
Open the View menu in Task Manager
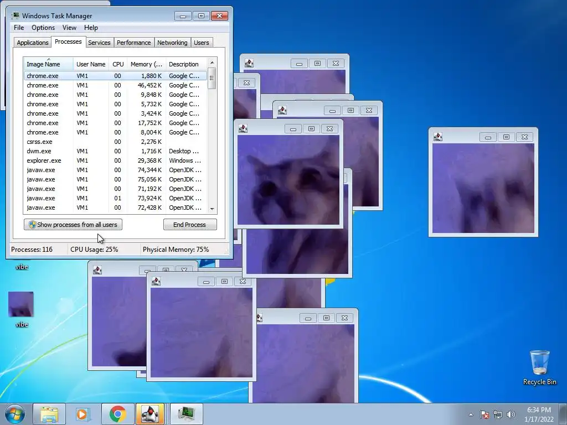(69, 28)
